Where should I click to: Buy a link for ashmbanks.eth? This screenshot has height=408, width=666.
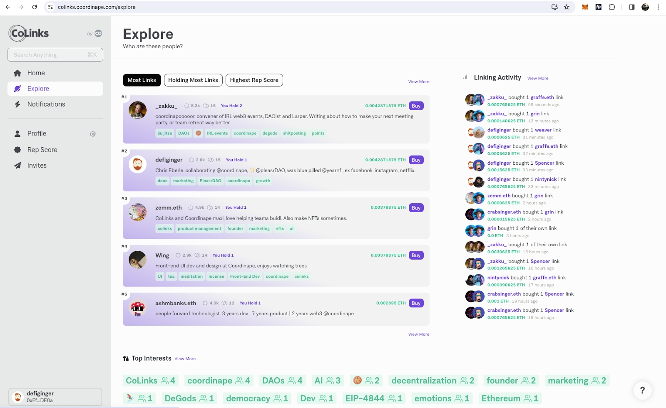(x=416, y=303)
